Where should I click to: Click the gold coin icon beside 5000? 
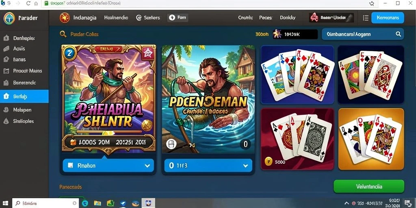(x=269, y=161)
